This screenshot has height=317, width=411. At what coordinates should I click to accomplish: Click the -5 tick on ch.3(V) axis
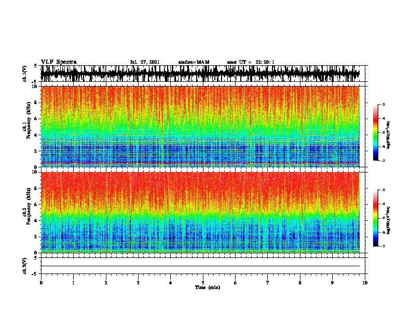(x=35, y=274)
